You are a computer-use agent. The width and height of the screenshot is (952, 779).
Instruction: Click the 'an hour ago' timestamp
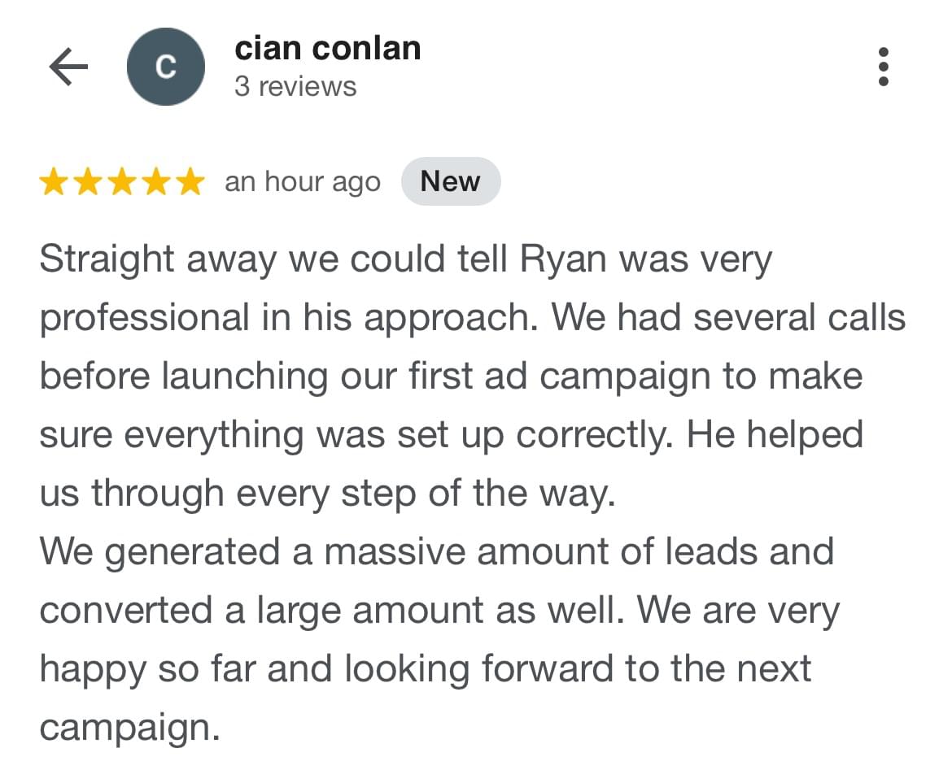point(303,182)
